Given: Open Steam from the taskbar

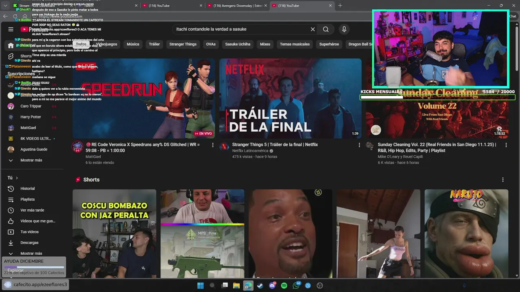Looking at the screenshot, I should tap(260, 286).
